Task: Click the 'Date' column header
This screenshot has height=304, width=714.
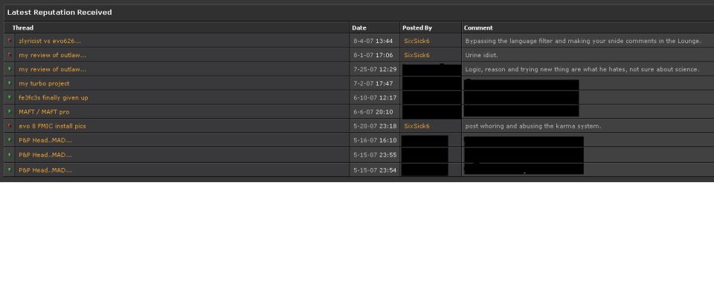Action: 358,28
